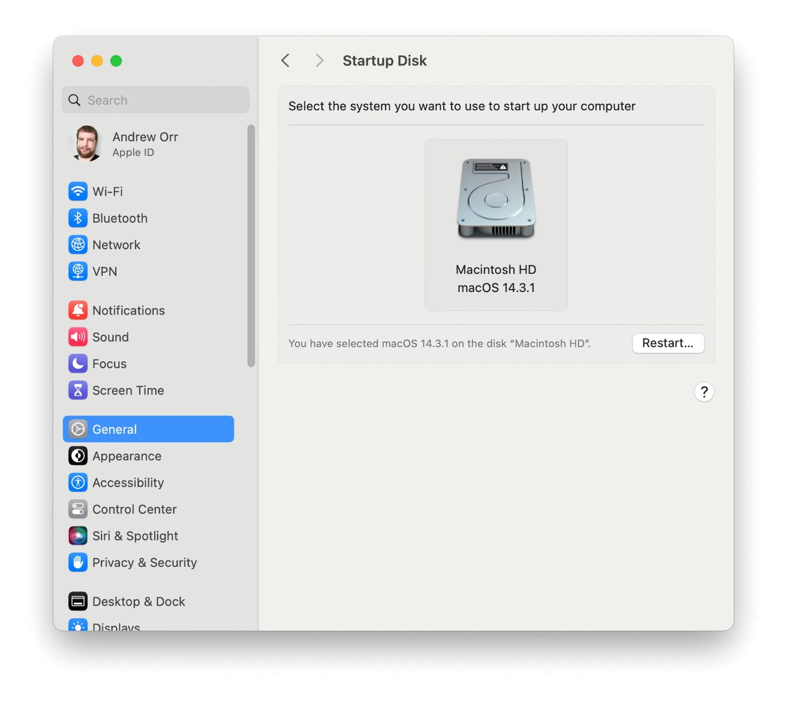Select the Macintosh HD startup disk
Image resolution: width=787 pixels, height=701 pixels.
tap(495, 225)
